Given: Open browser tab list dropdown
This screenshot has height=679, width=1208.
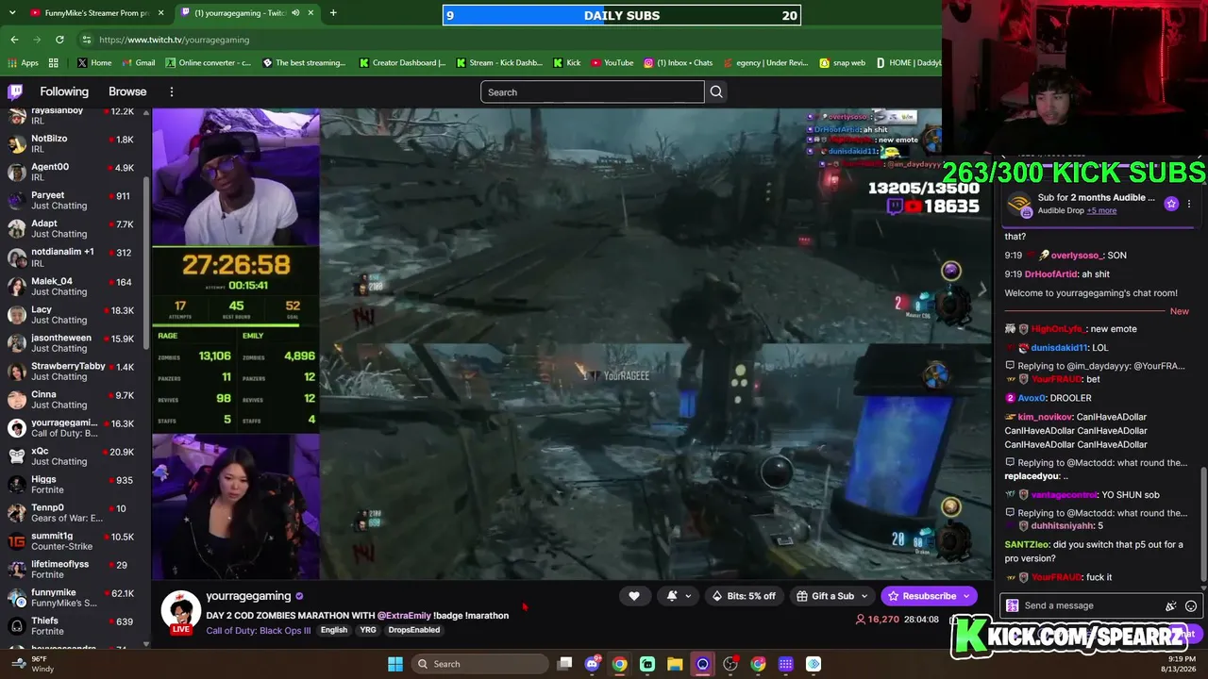Looking at the screenshot, I should (x=12, y=13).
